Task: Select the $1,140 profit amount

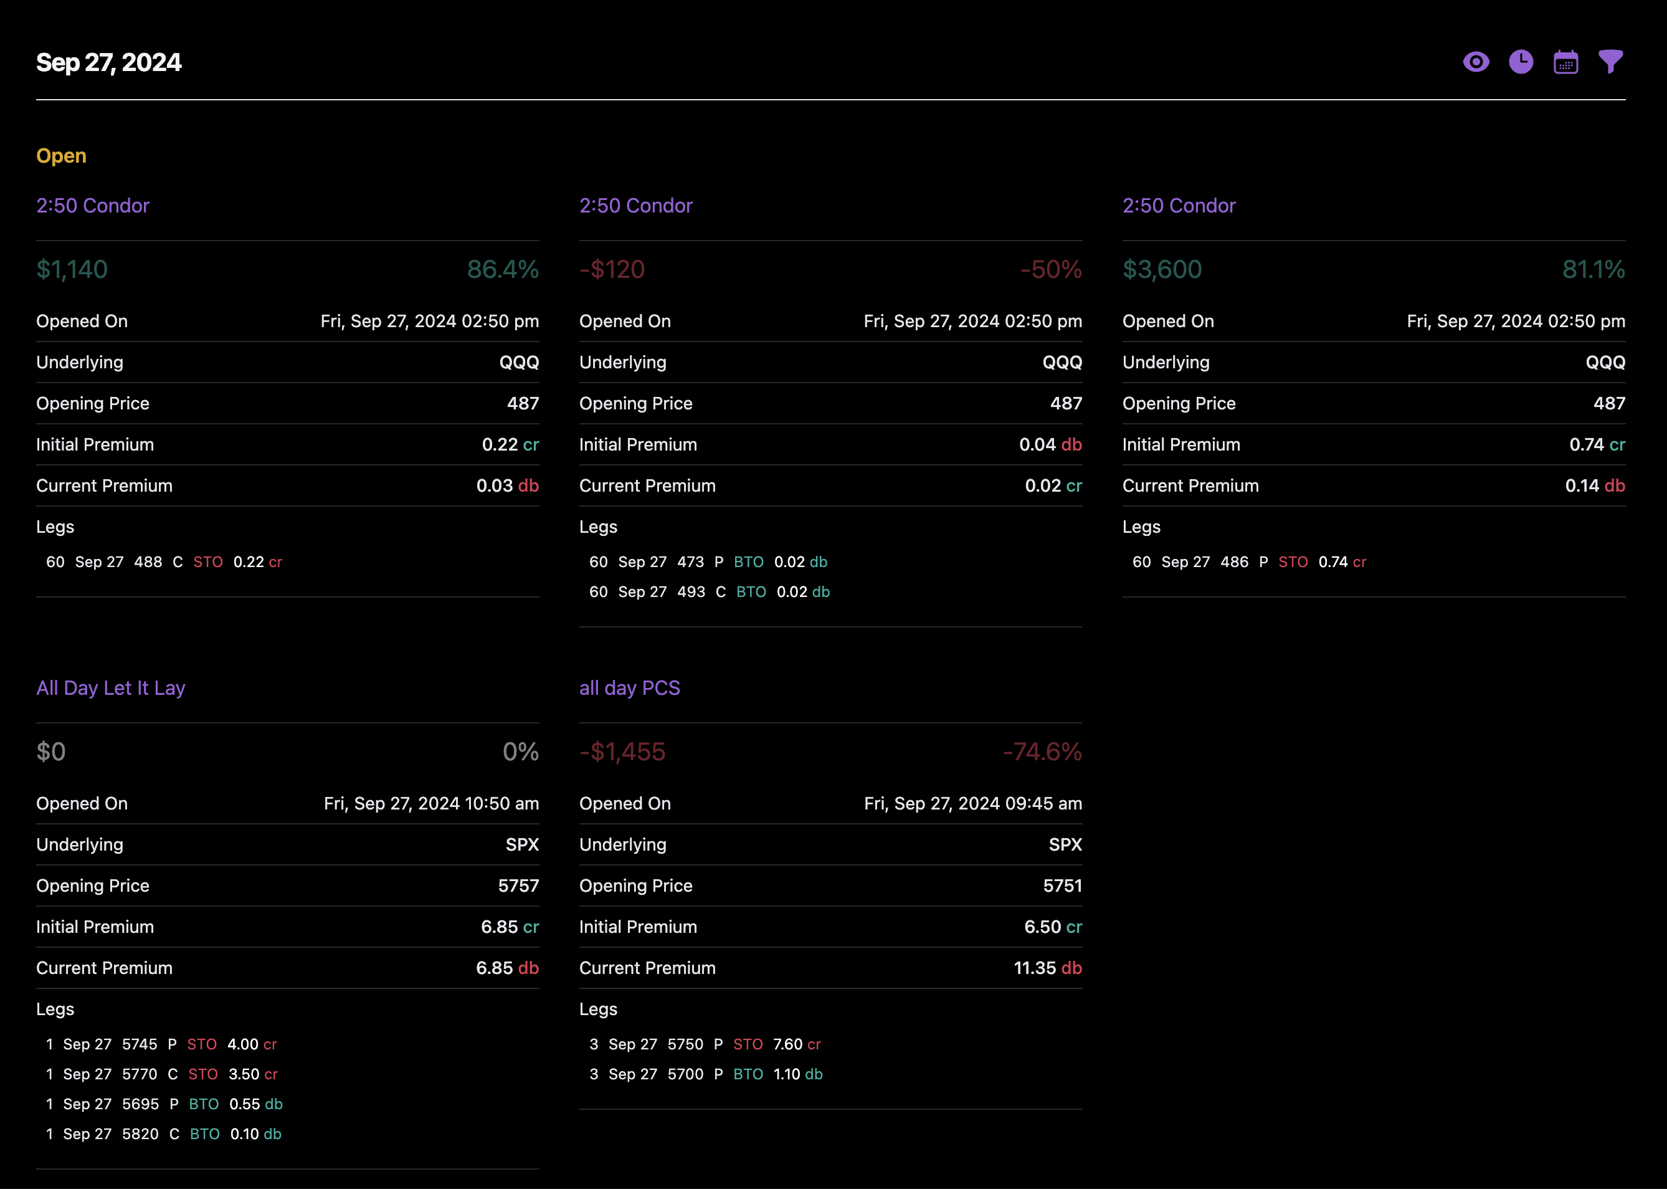Action: pyautogui.click(x=72, y=269)
